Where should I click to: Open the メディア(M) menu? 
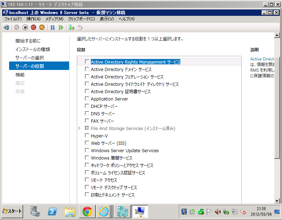tap(54, 19)
